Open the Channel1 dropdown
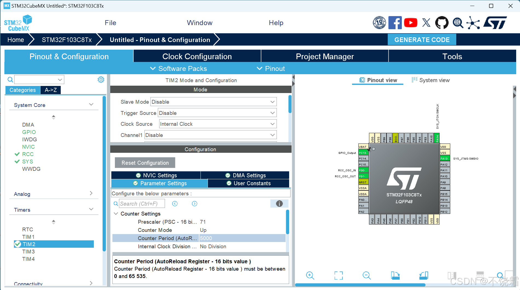This screenshot has width=520, height=290. (x=210, y=135)
